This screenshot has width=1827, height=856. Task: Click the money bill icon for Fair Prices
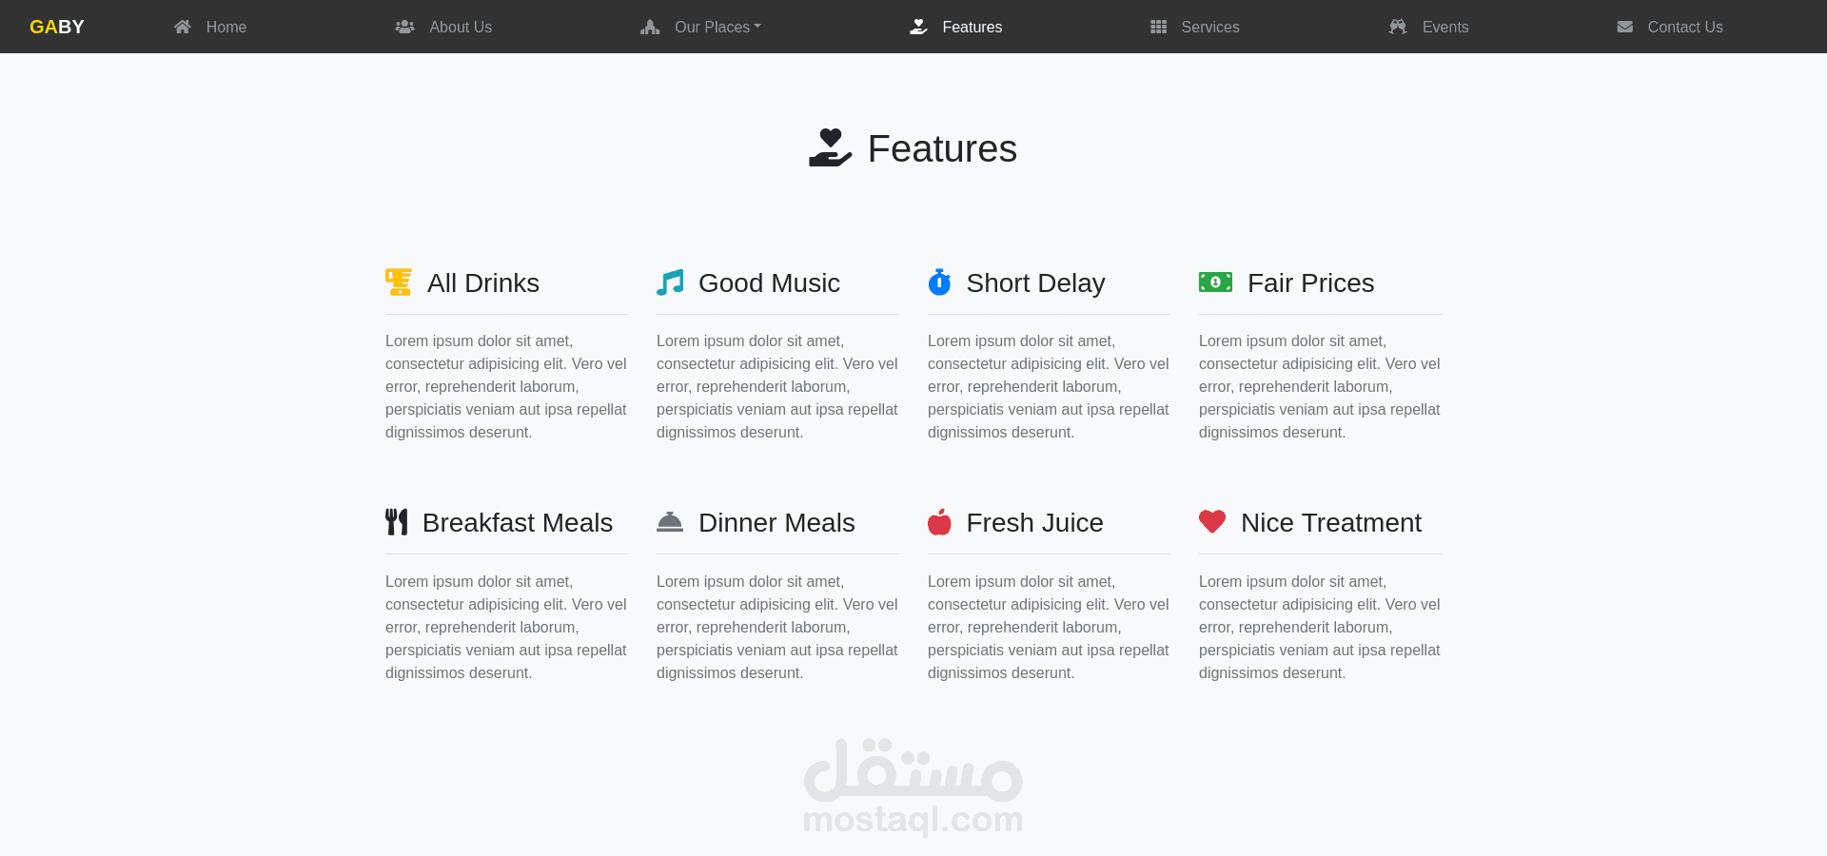[1215, 282]
